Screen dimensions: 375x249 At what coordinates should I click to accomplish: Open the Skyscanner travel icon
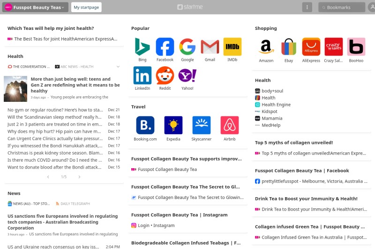(x=202, y=125)
